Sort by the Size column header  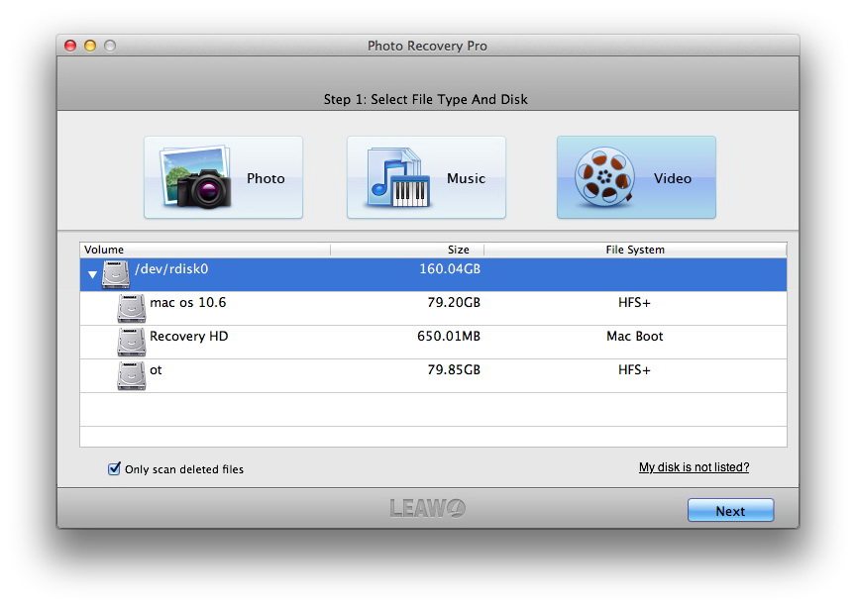pos(407,250)
